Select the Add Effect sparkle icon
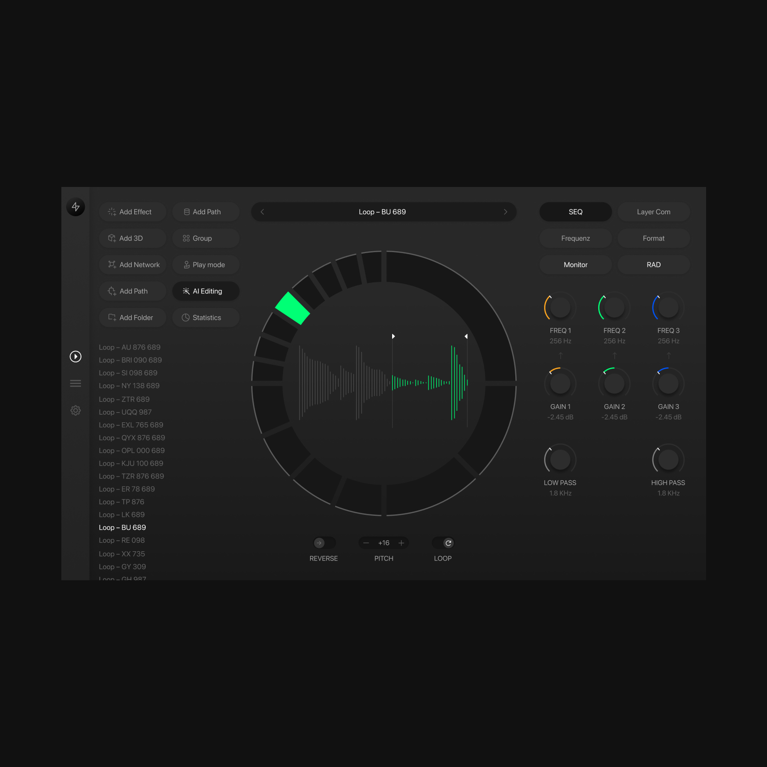Image resolution: width=767 pixels, height=767 pixels. point(112,211)
